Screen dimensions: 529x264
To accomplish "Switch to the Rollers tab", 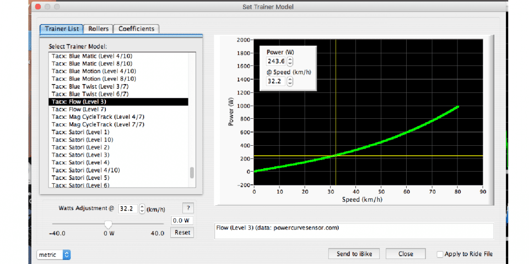I will (x=99, y=29).
